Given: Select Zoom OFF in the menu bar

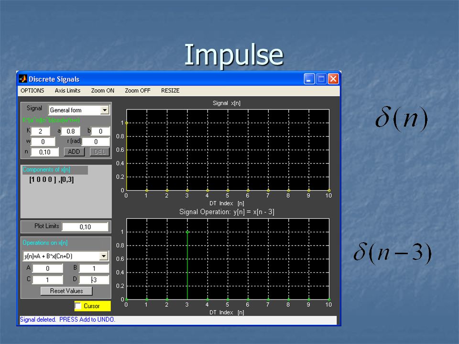Looking at the screenshot, I should 138,91.
